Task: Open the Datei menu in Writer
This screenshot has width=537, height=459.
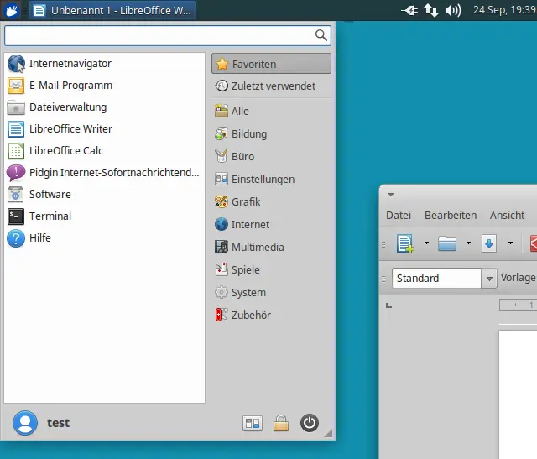Action: click(x=399, y=216)
